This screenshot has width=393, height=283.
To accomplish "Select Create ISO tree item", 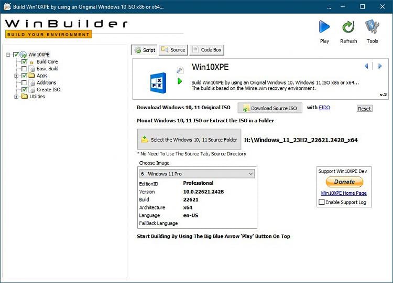I will 48,89.
